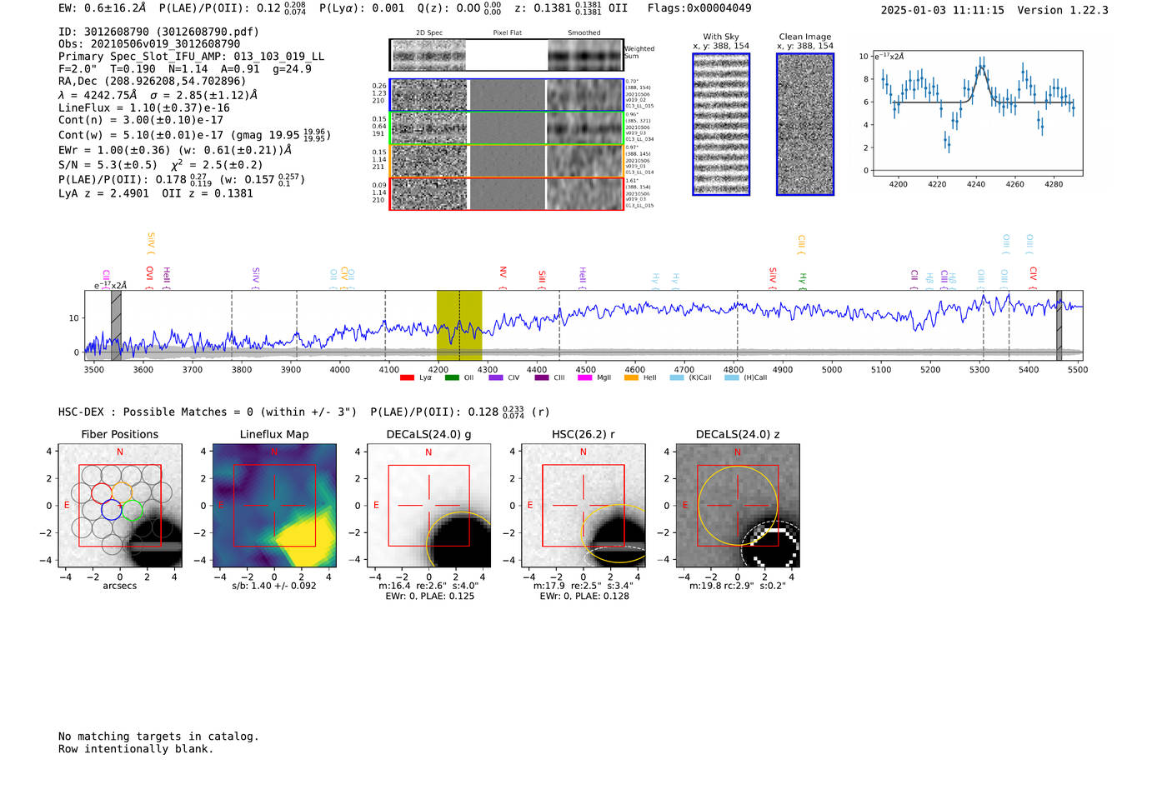This screenshot has height=794, width=1167.
Task: Click the yellow highlighted band in the spectrum
Action: coord(459,325)
